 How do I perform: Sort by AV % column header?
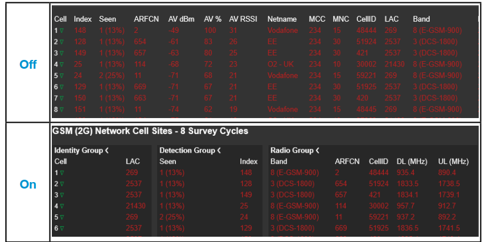click(x=213, y=19)
